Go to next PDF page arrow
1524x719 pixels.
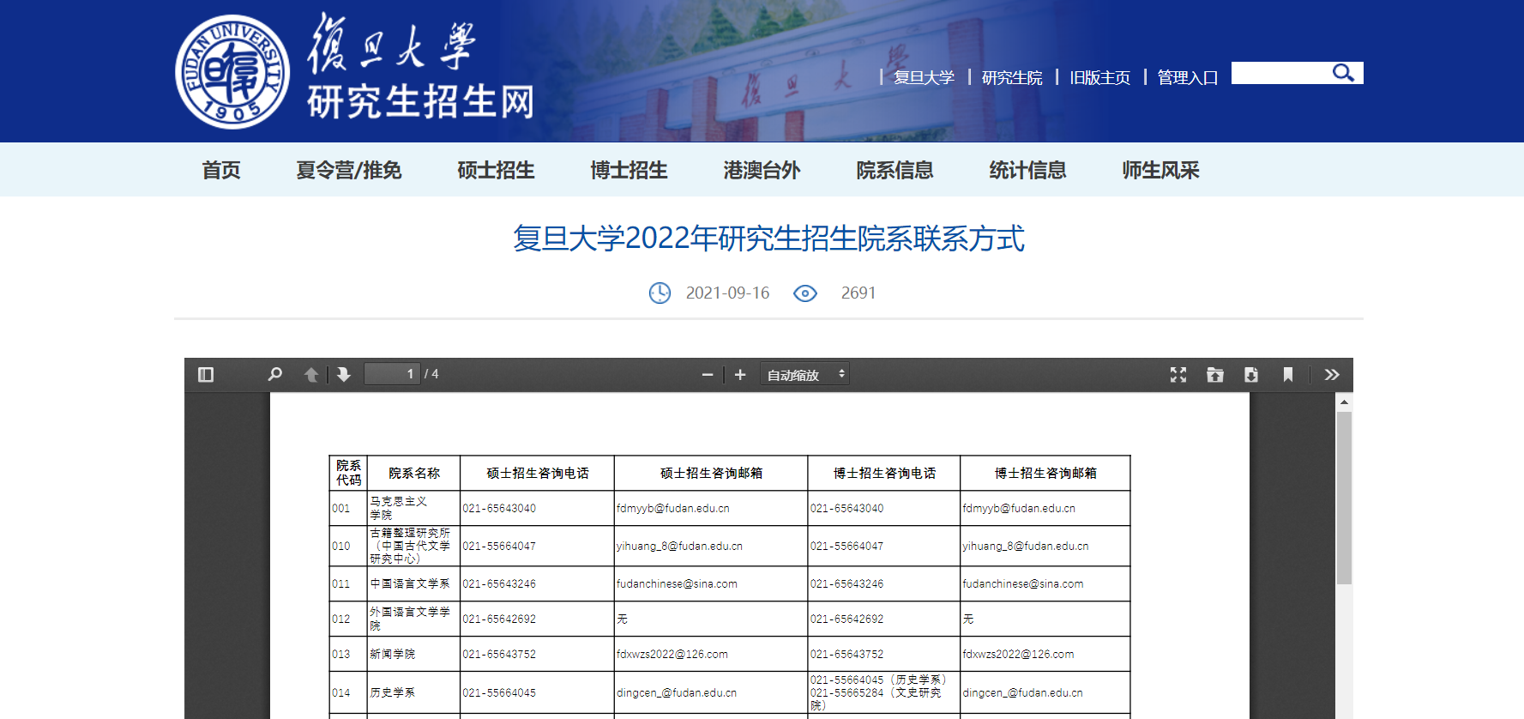coord(344,375)
